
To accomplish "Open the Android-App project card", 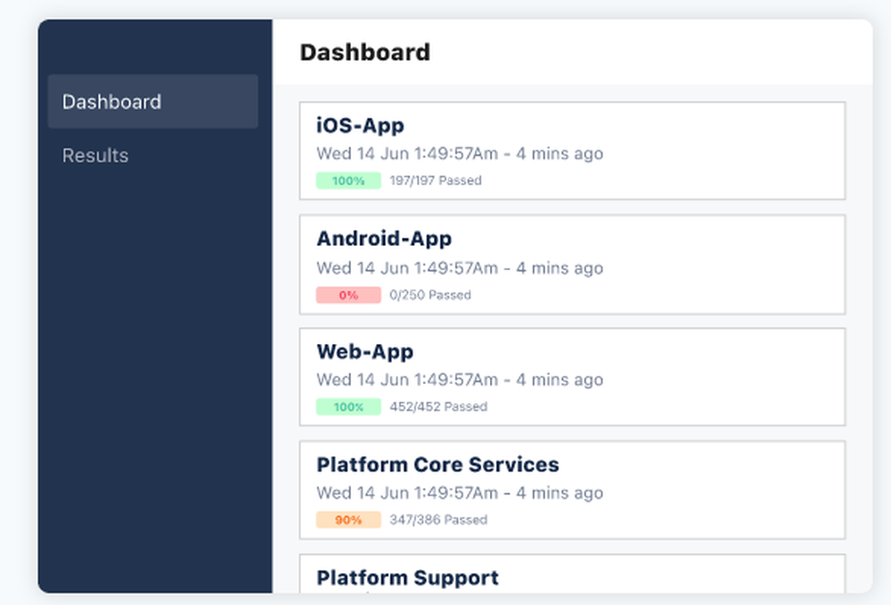I will click(x=572, y=265).
